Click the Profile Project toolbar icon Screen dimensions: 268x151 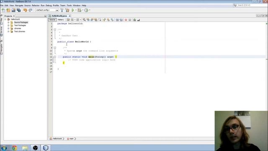pos(86,10)
